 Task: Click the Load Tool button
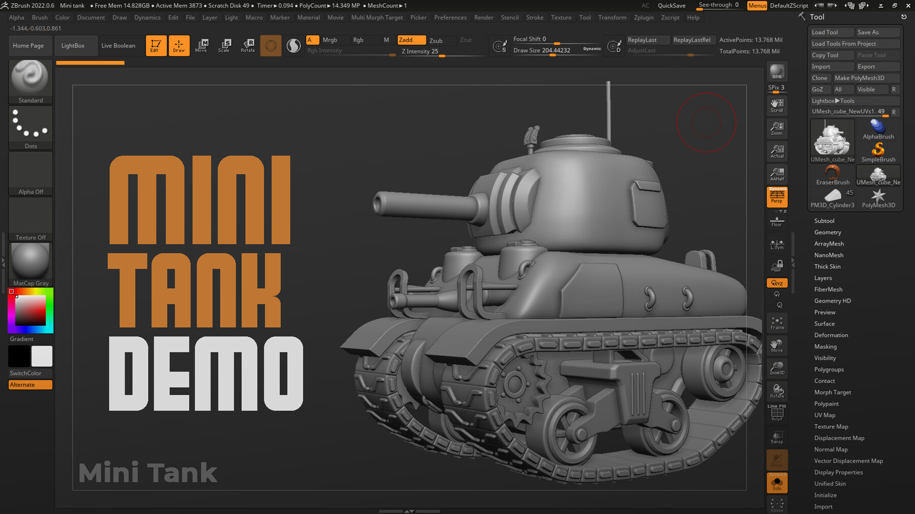tap(831, 31)
